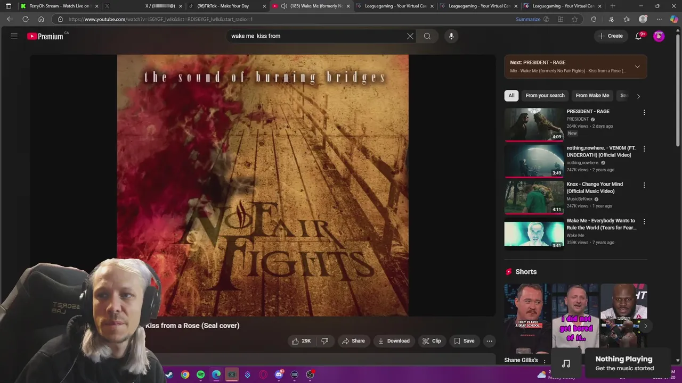Open the browser home button
682x383 pixels.
pyautogui.click(x=41, y=19)
